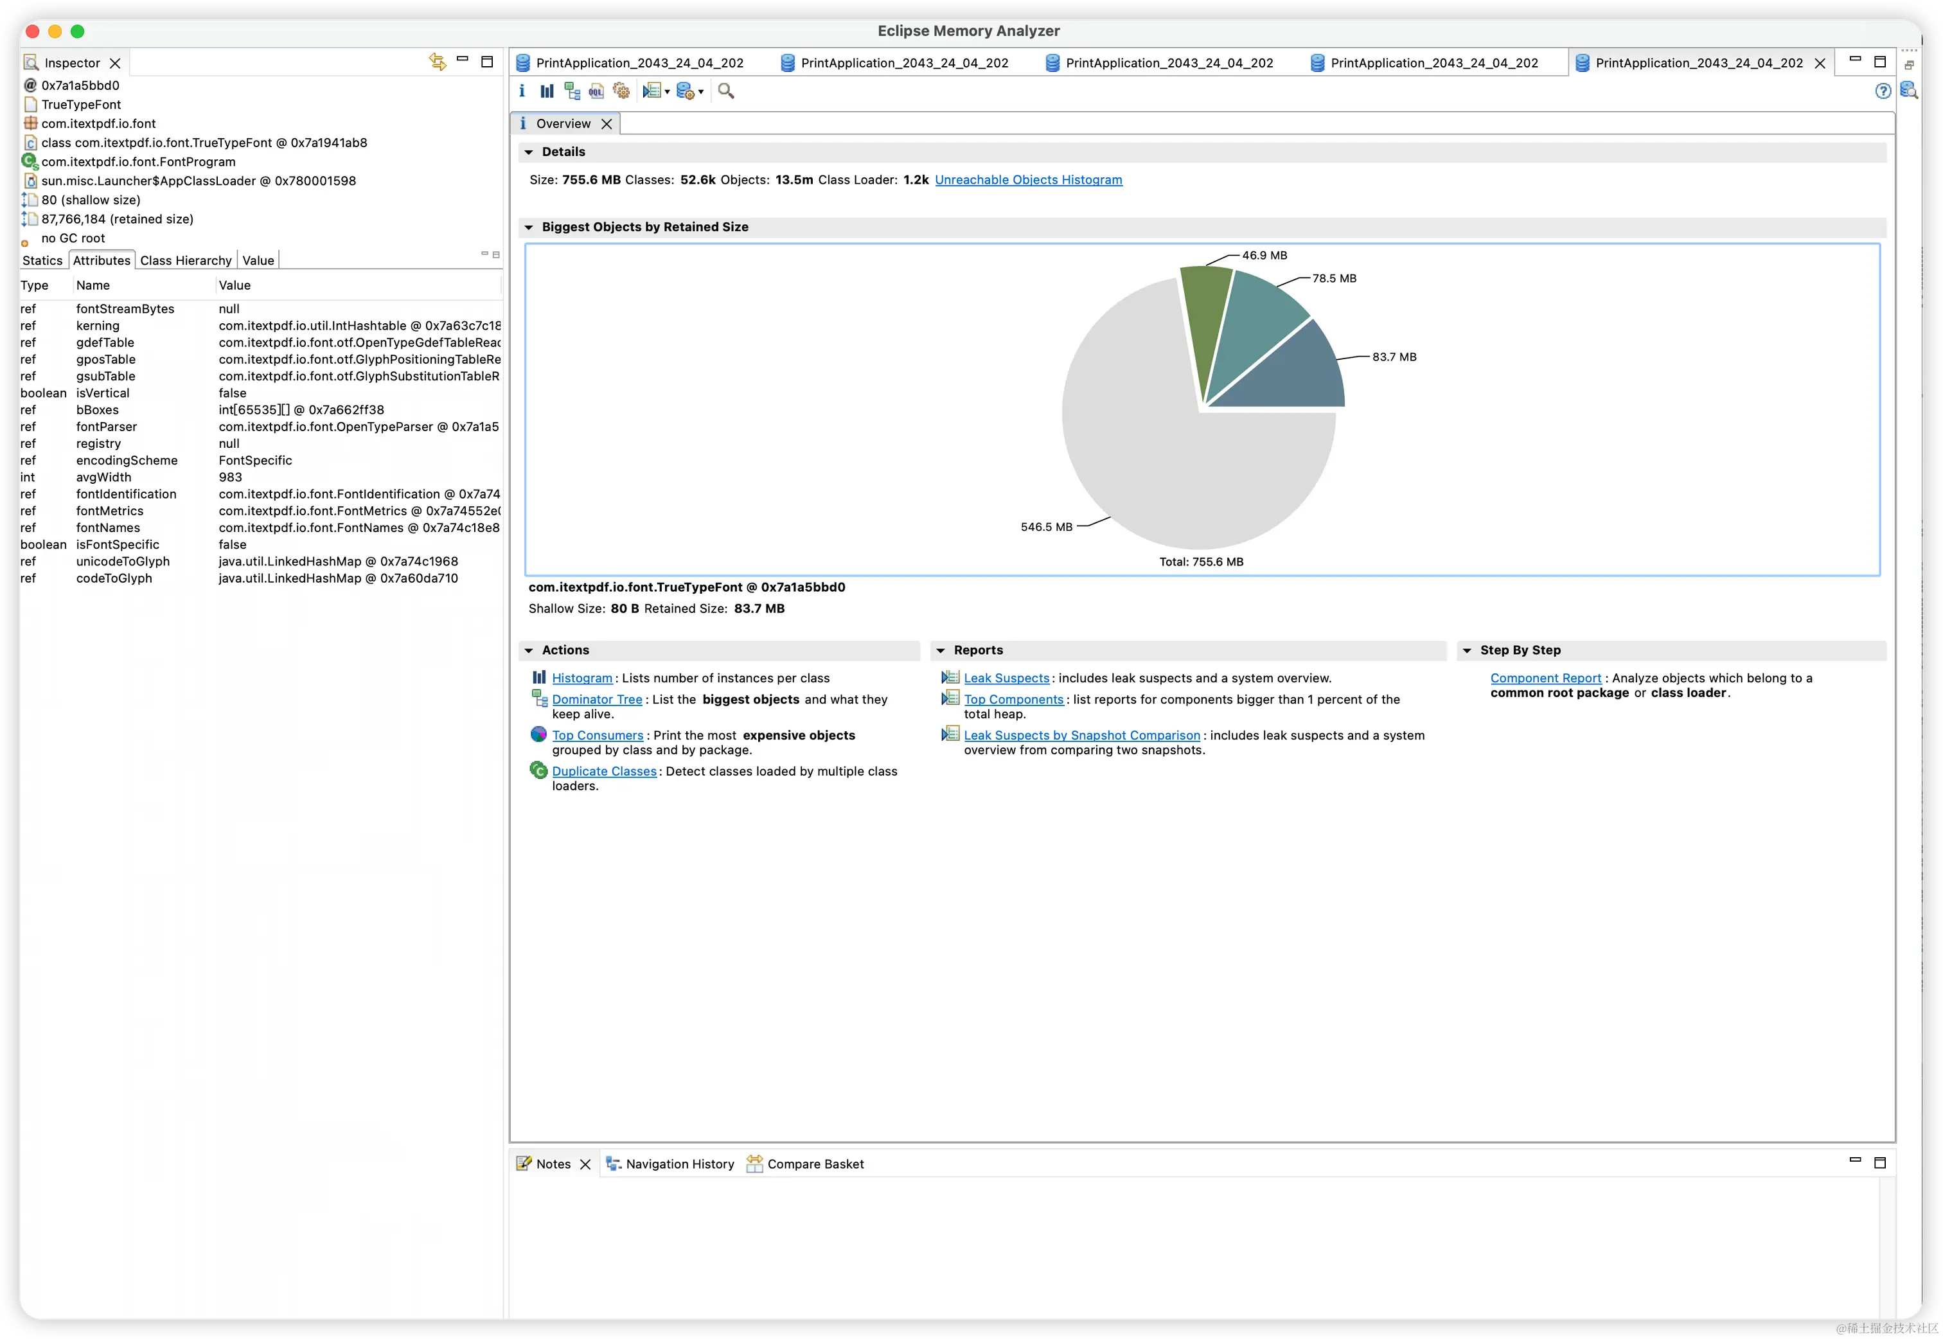1943x1339 pixels.
Task: Open the Query Browser dropdown arrow
Action: click(702, 93)
